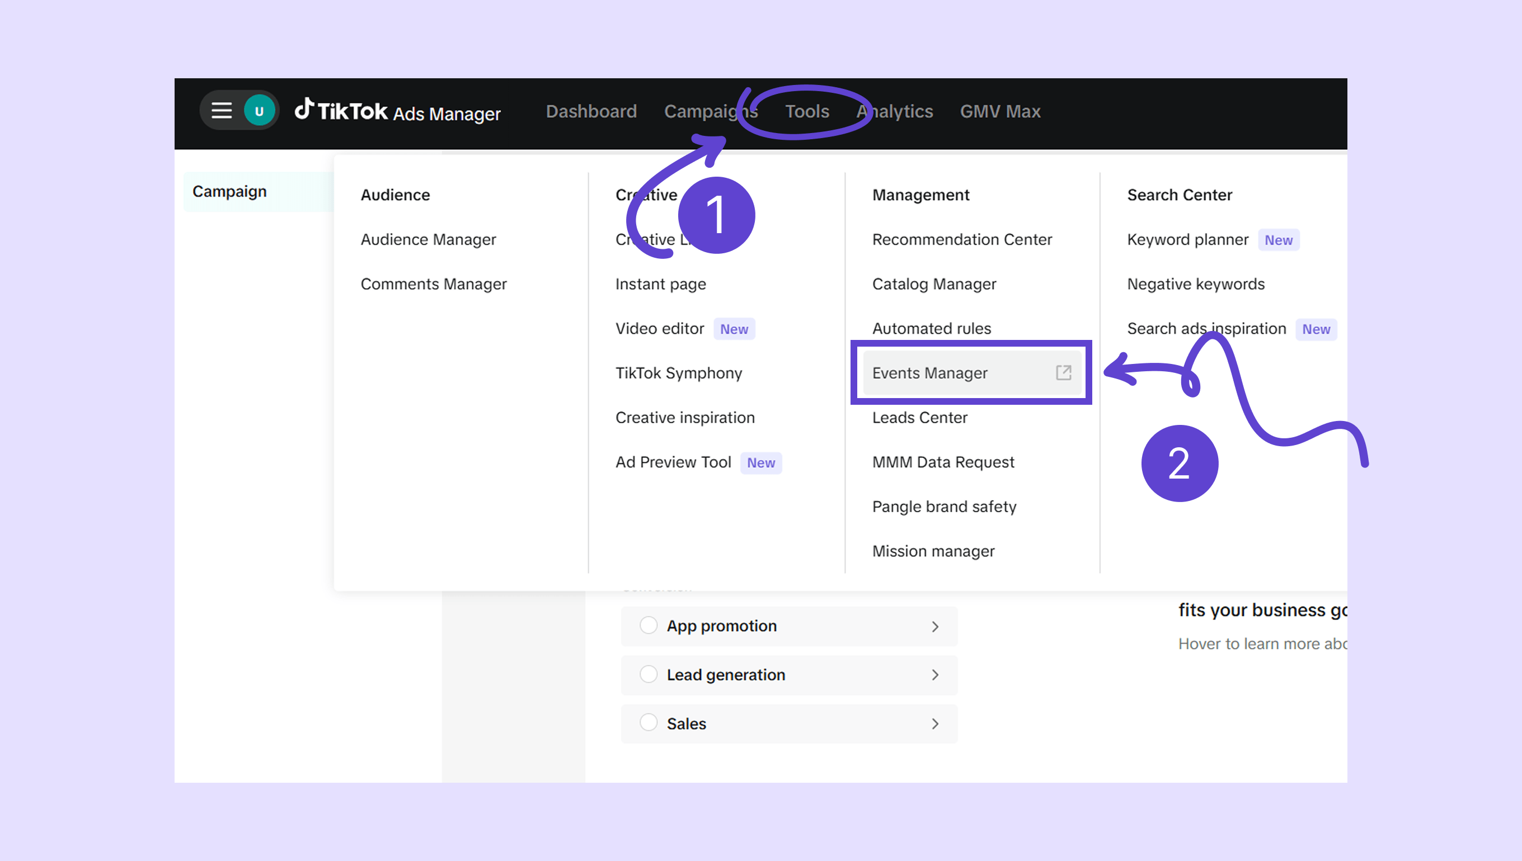The width and height of the screenshot is (1522, 861).
Task: Open Catalog Manager
Action: (934, 285)
